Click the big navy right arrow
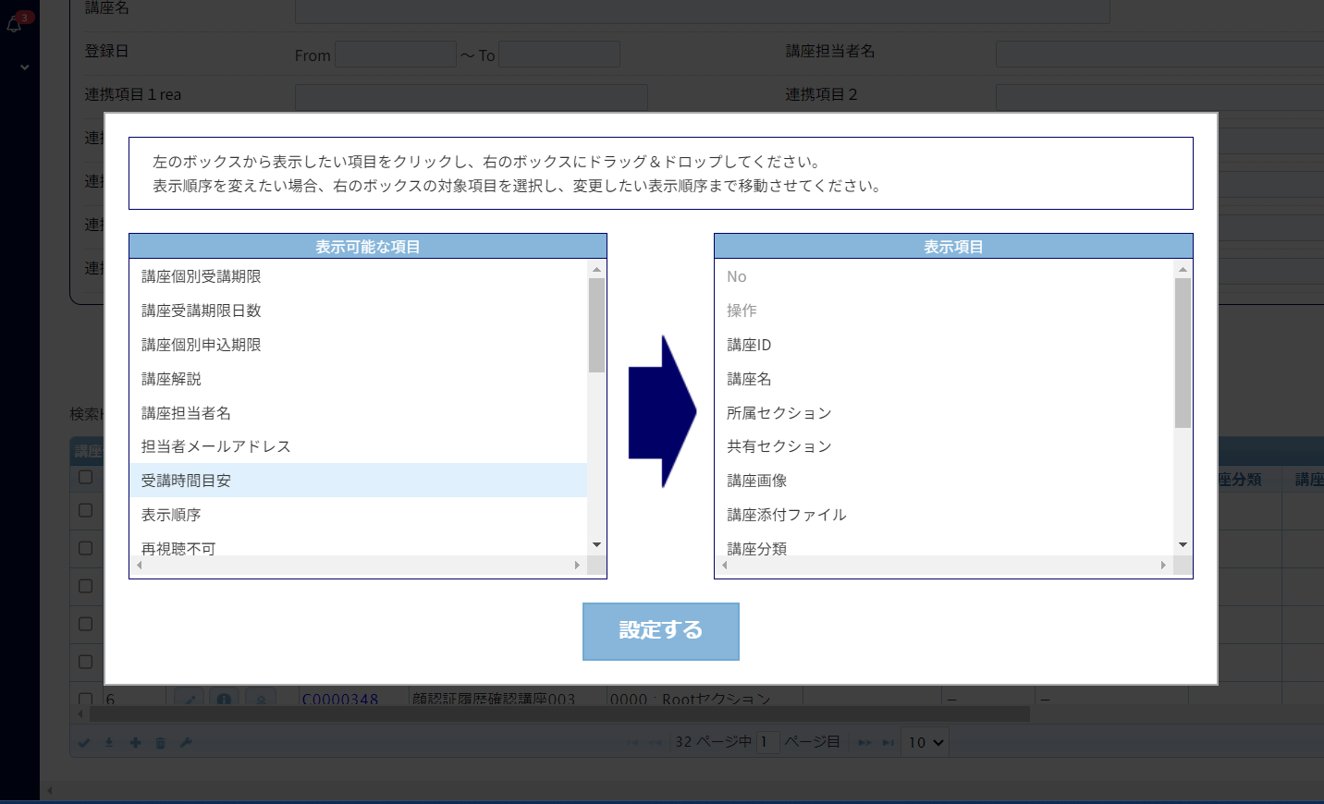1324x804 pixels. [x=661, y=411]
